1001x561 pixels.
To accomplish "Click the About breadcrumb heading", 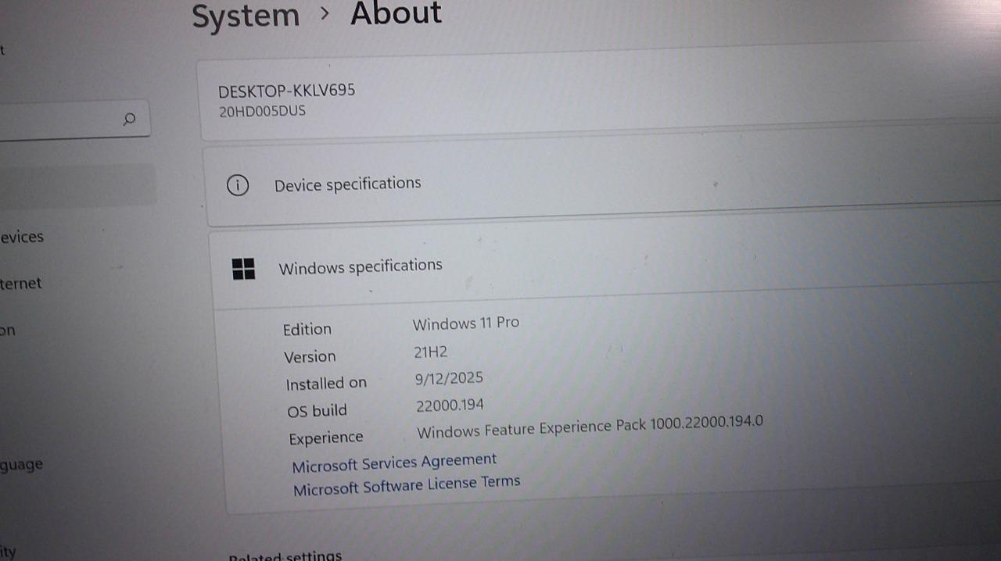I will coord(396,13).
